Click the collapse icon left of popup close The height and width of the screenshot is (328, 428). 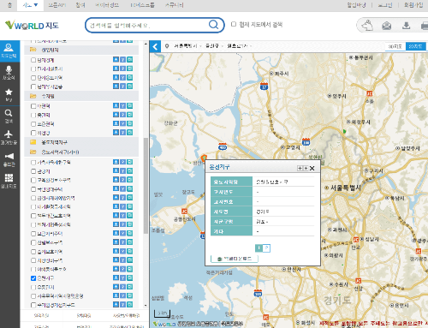pyautogui.click(x=300, y=169)
